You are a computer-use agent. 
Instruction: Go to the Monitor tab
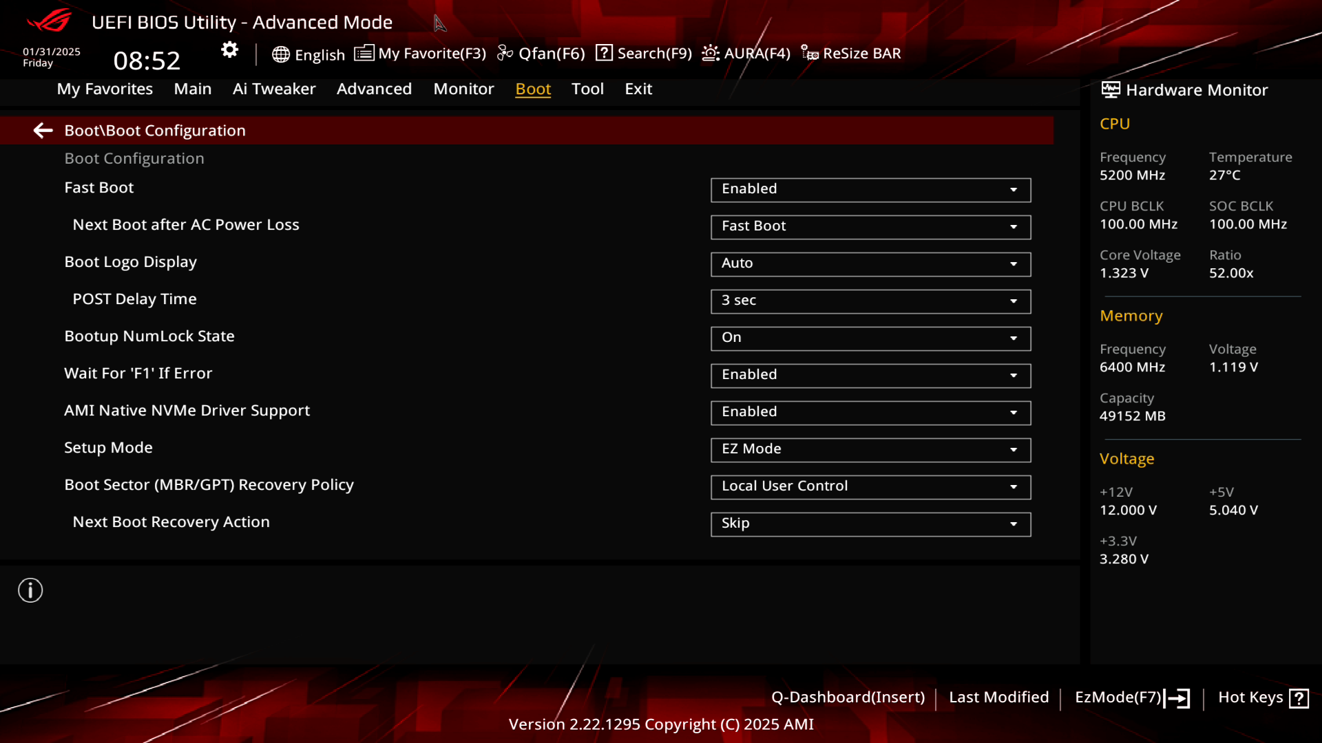(x=463, y=89)
